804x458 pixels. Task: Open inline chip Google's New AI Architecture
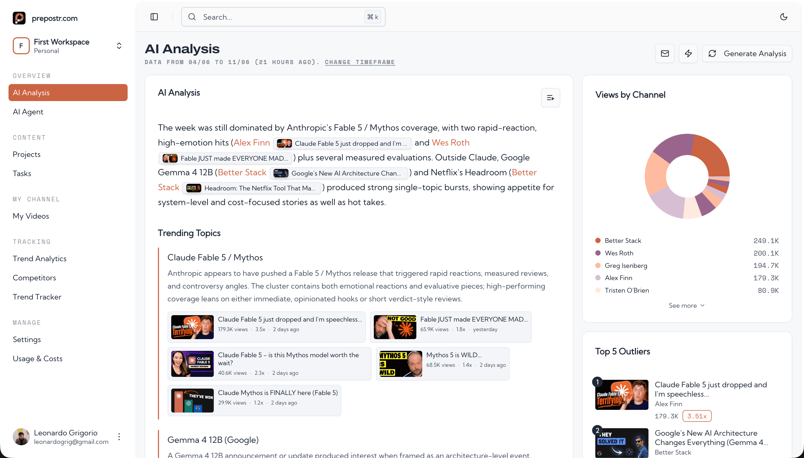[339, 173]
